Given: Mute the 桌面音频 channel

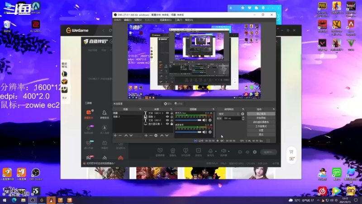Looking at the screenshot, I should [205, 132].
